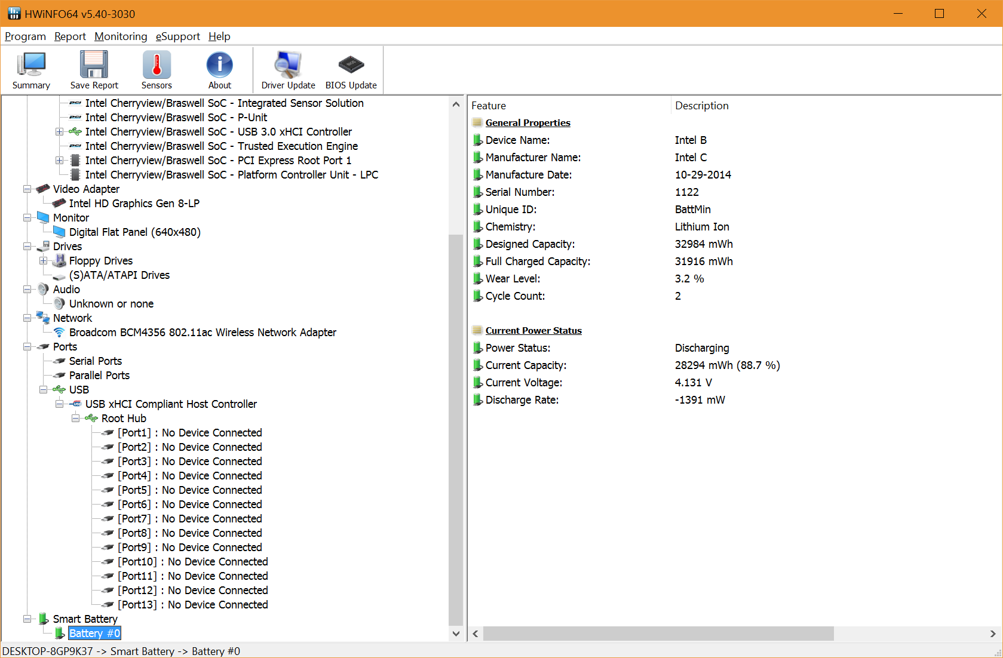Image resolution: width=1003 pixels, height=658 pixels.
Task: Click the Monitor category icon
Action: [x=43, y=217]
